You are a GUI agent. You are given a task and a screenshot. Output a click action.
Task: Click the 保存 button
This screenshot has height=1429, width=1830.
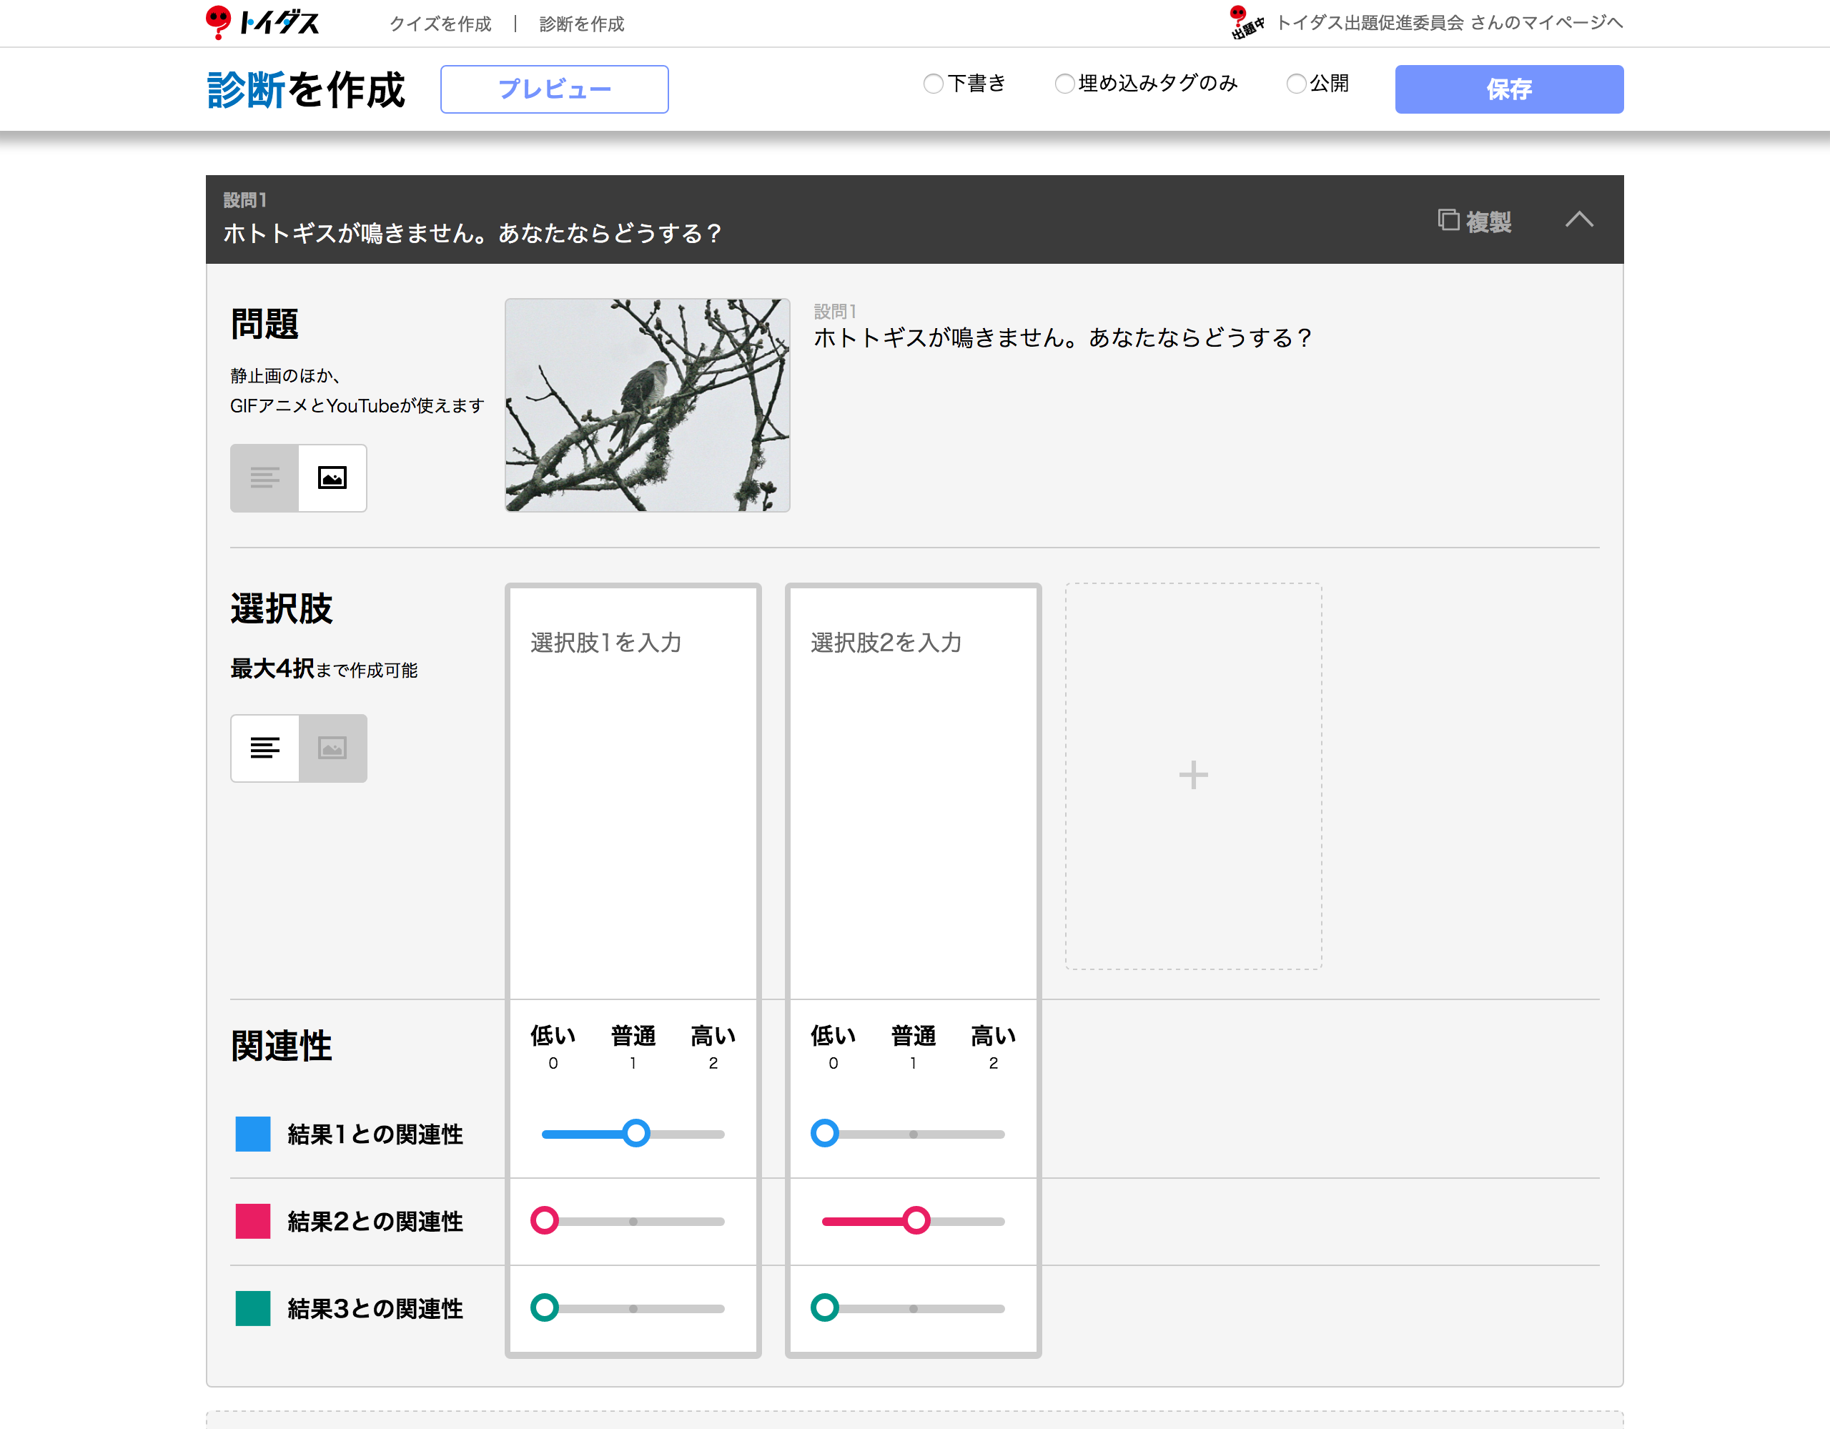pyautogui.click(x=1509, y=89)
